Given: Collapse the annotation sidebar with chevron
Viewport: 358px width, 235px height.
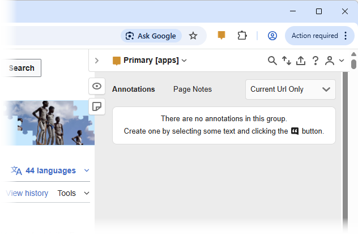Looking at the screenshot, I should coord(97,61).
